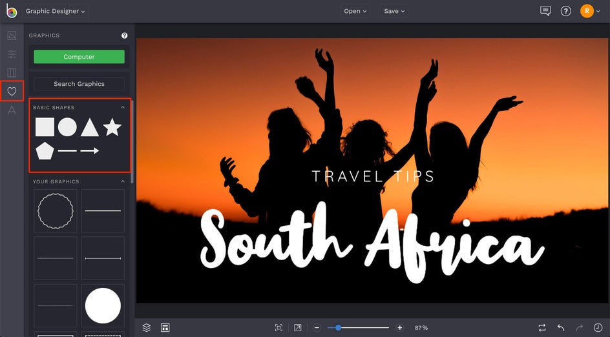Viewport: 610px width, 337px height.
Task: Upload graphics with the Computer button
Action: (79, 57)
